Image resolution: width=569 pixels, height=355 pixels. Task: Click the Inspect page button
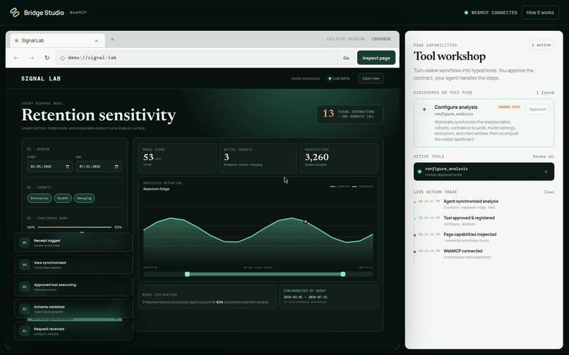click(376, 58)
